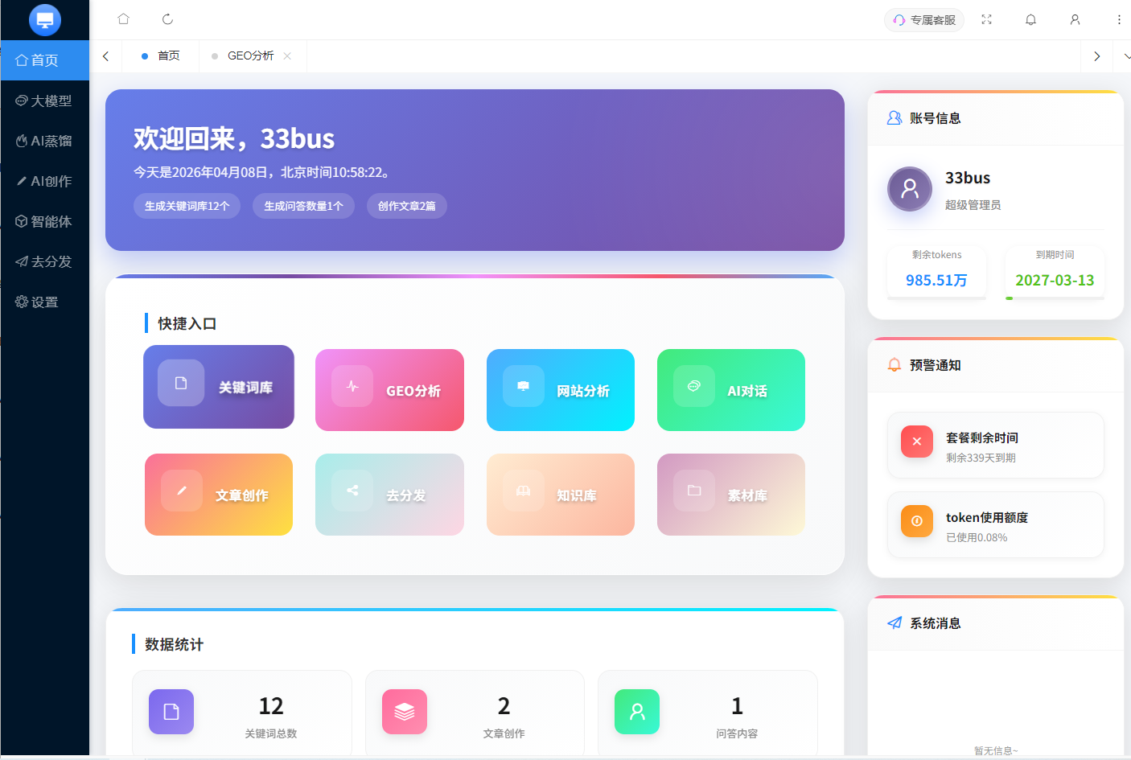
Task: Click the 到期时间 progress bar
Action: (x=1054, y=298)
